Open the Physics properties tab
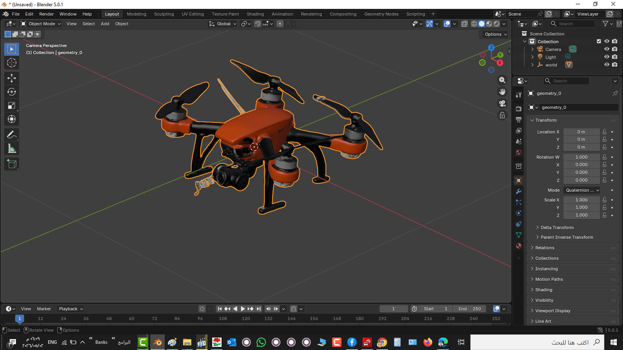 pos(518,213)
